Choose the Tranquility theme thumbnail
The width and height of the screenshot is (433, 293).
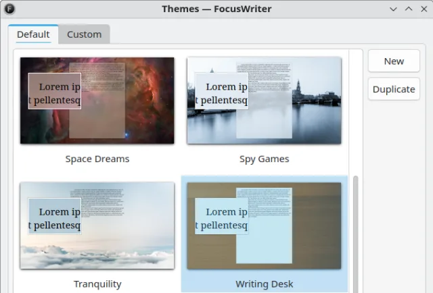click(97, 225)
